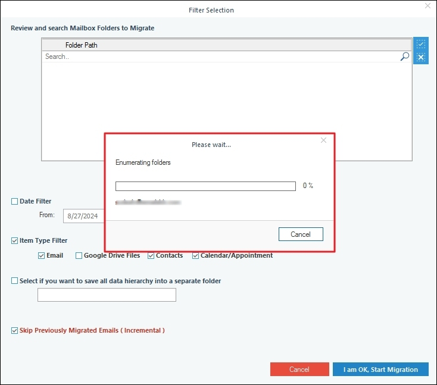Viewport: 437px width, 385px height.
Task: Uncheck the Email item type
Action: [41, 256]
